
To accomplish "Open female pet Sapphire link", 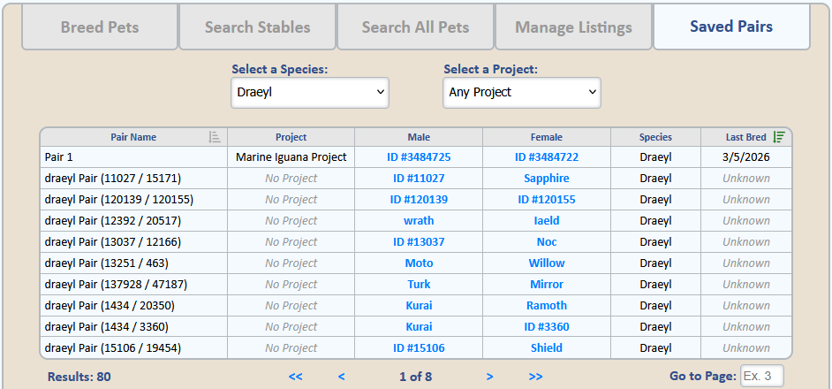I will point(547,179).
